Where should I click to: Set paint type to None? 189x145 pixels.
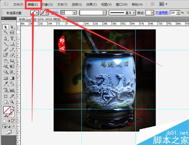13,121
